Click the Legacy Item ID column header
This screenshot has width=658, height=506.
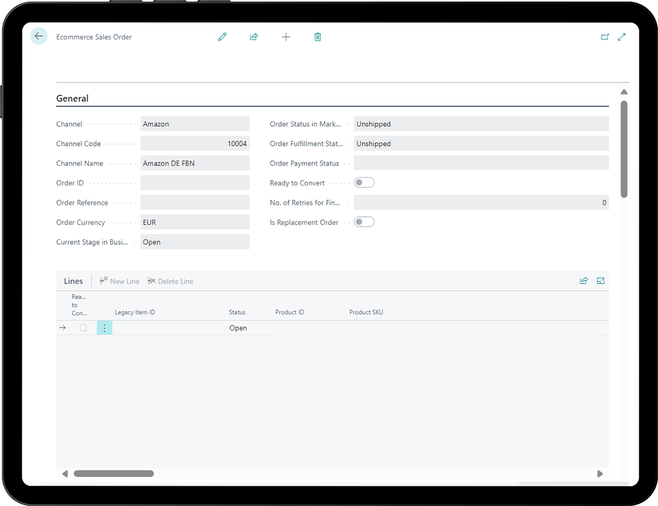click(135, 312)
